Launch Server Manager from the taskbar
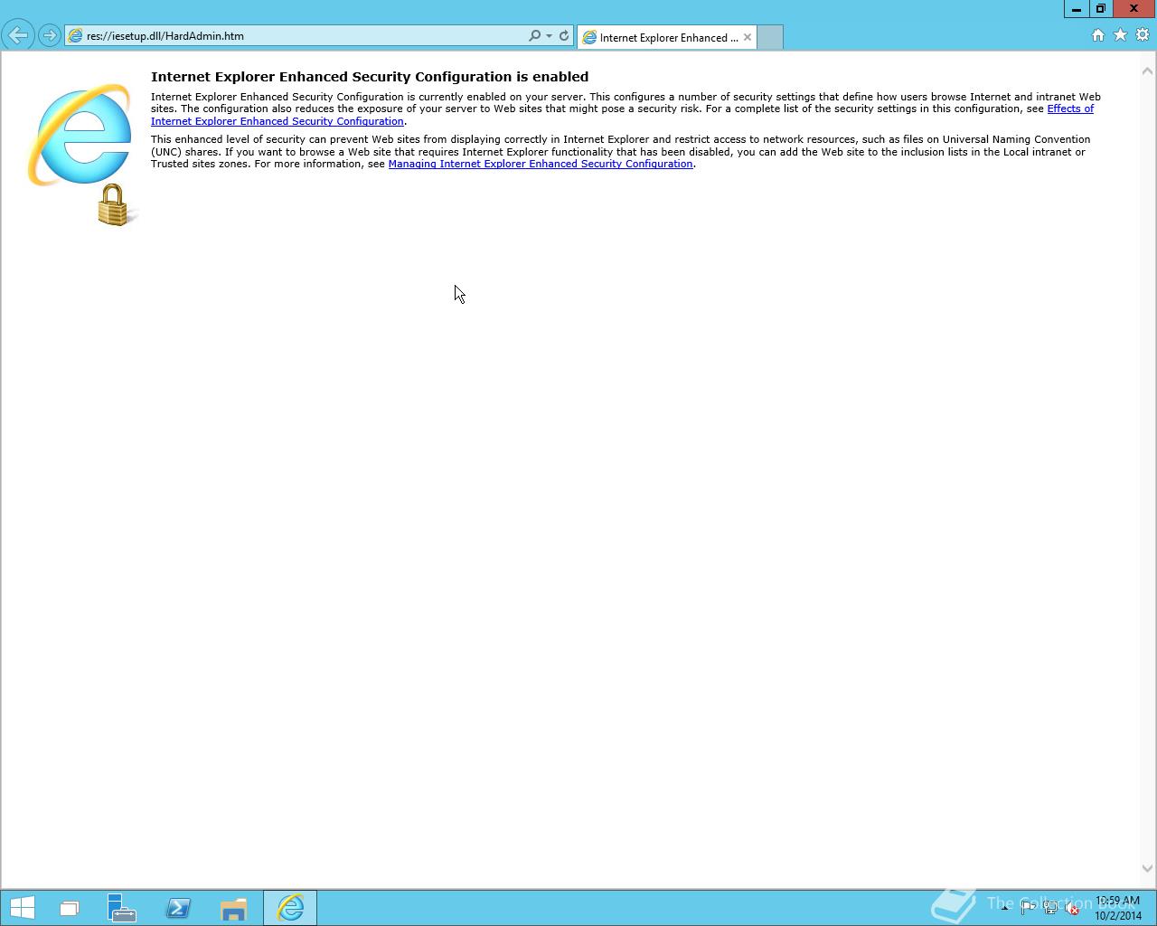Image resolution: width=1157 pixels, height=926 pixels. click(121, 908)
